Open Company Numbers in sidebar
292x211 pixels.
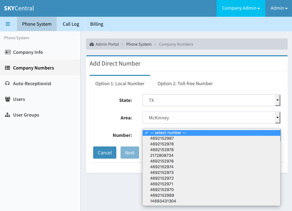point(40,68)
